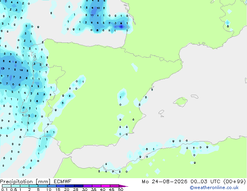The height and width of the screenshot is (191, 247).
Task: Click the 'Precipitation [mm]' title text
Action: 25,182
